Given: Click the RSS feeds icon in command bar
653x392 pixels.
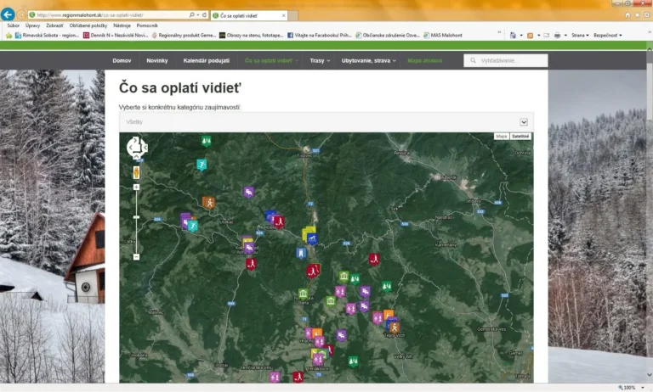Looking at the screenshot, I should pos(531,36).
